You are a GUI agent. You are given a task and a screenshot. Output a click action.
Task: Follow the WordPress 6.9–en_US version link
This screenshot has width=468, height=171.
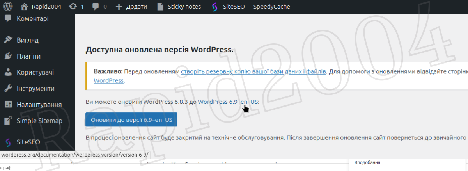[x=228, y=102]
